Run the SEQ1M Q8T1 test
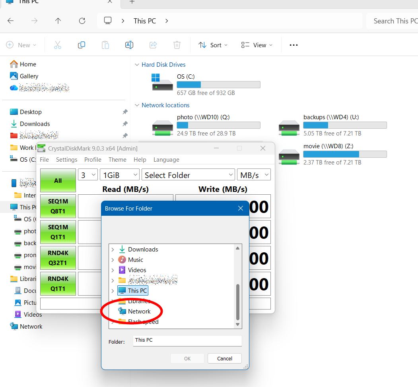Image resolution: width=418 pixels, height=387 pixels. [58, 206]
